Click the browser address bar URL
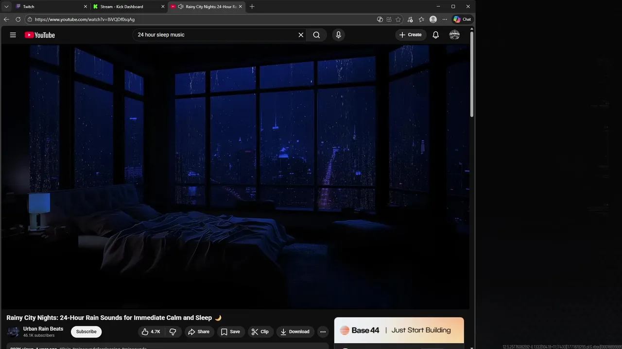 pos(85,19)
